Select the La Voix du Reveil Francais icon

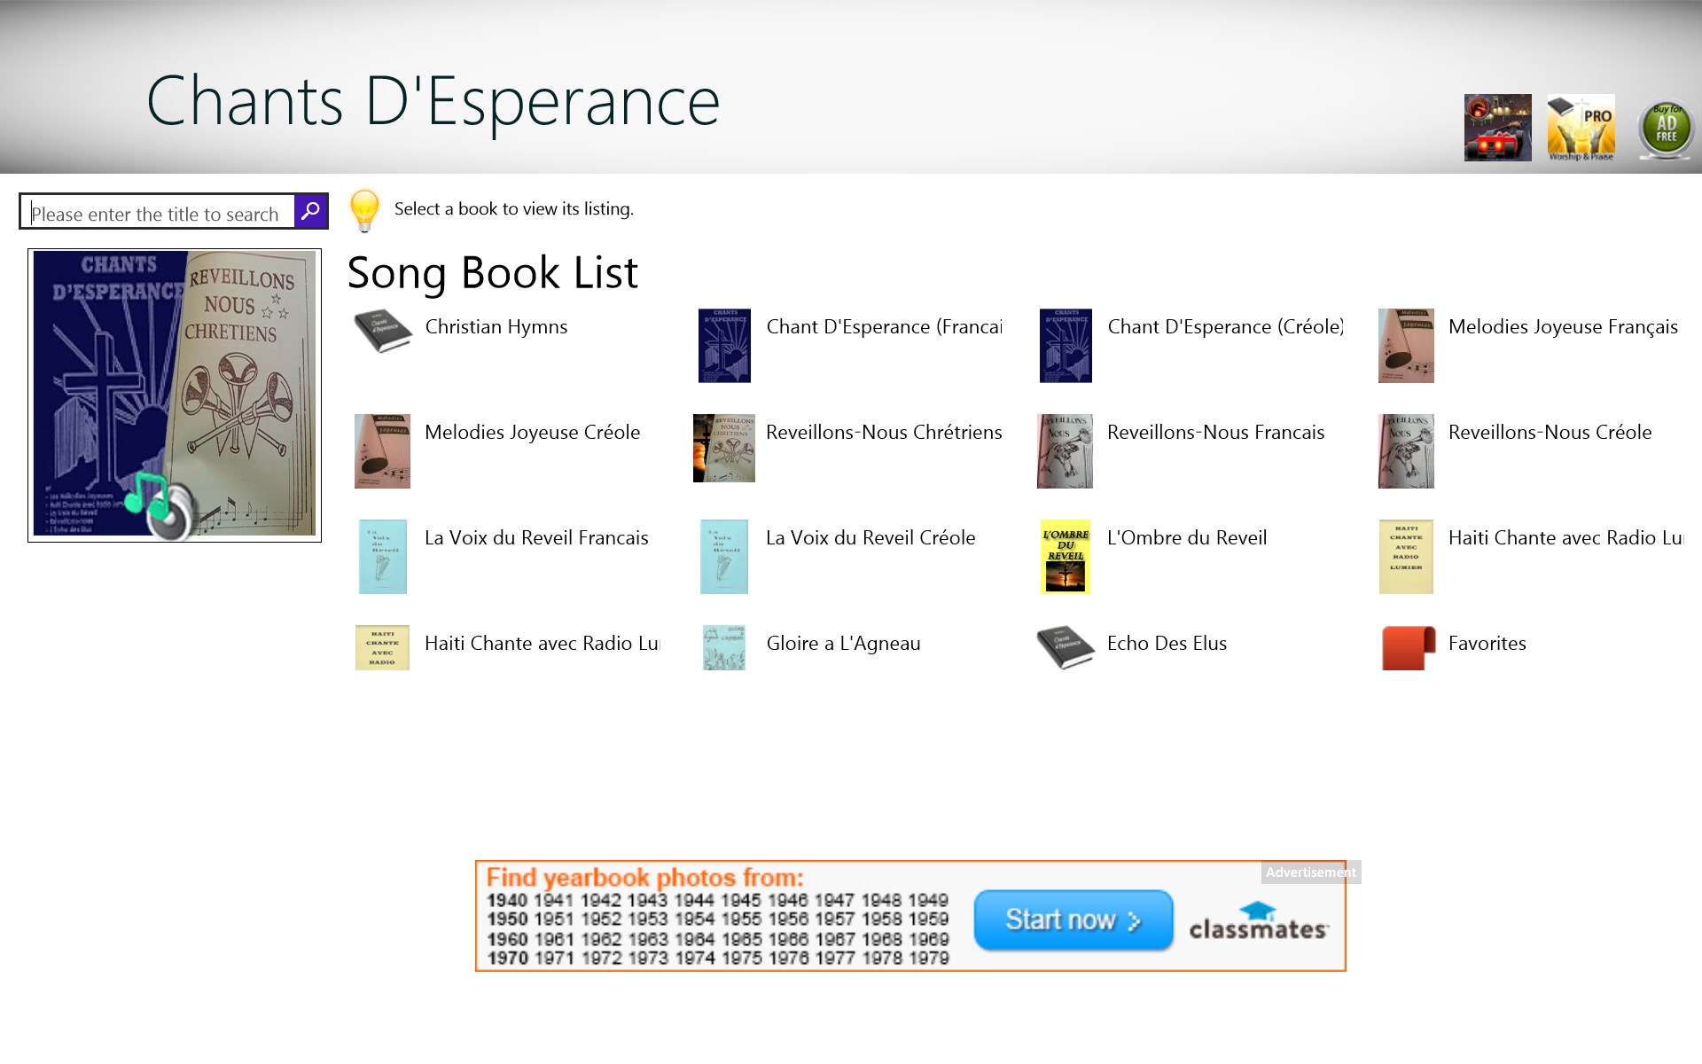coord(382,556)
